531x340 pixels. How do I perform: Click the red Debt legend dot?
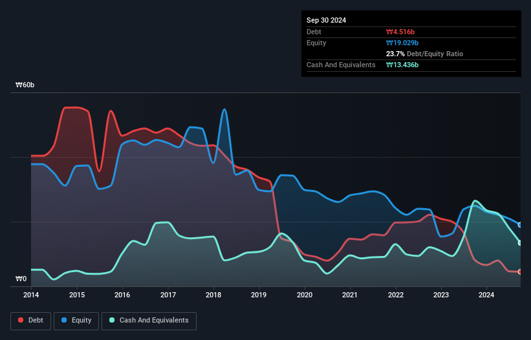21,320
